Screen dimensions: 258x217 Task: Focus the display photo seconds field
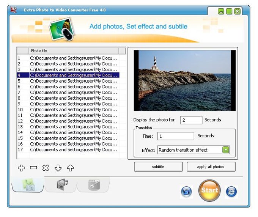191,120
